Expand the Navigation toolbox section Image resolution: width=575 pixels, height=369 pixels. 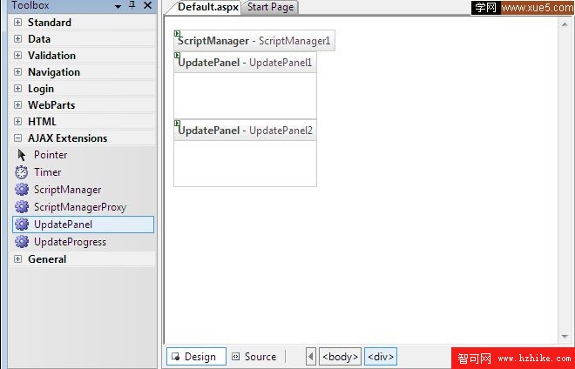(x=17, y=72)
